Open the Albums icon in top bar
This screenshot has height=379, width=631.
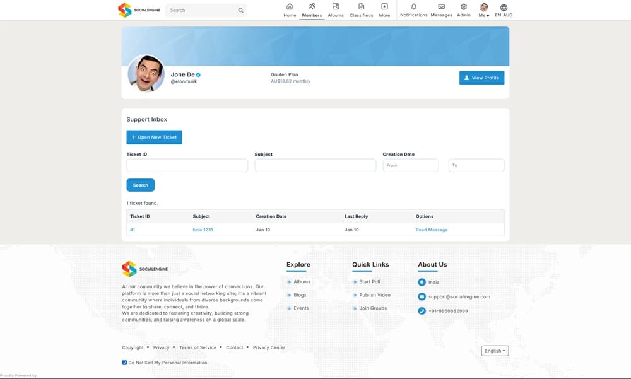tap(336, 7)
